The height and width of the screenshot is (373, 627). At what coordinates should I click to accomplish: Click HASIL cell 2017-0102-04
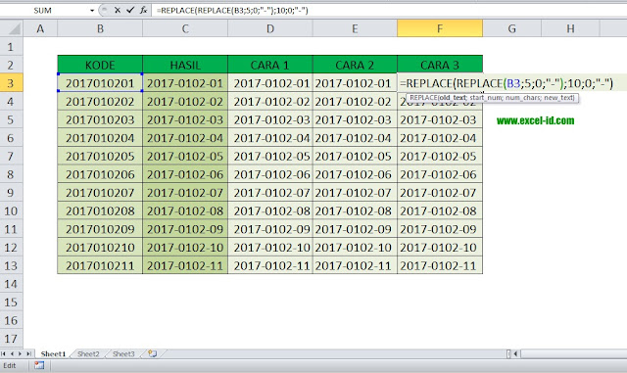[x=185, y=137]
